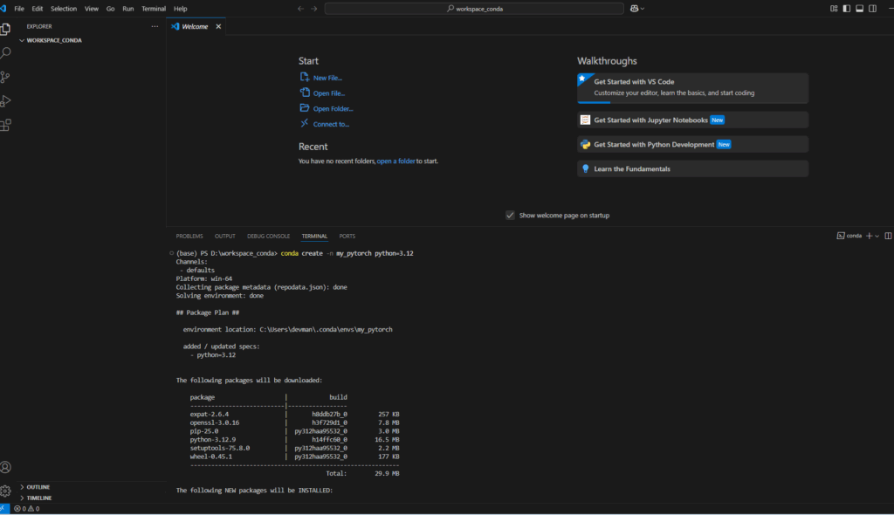Open the Search view in the activity bar

pyautogui.click(x=6, y=53)
